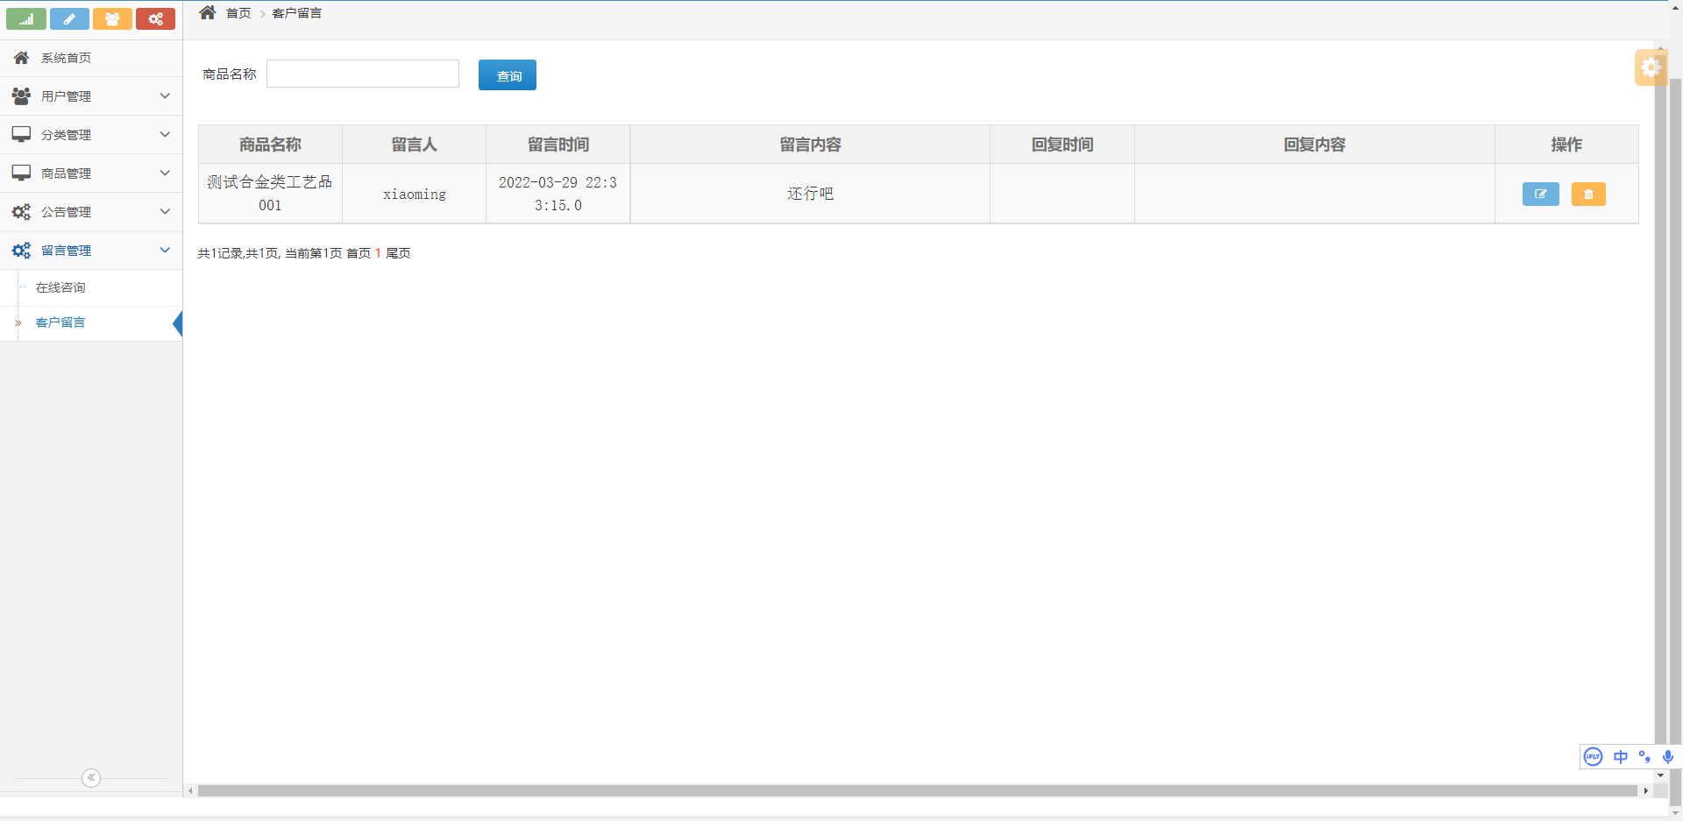
Task: Open 公告管理 menu label
Action: coord(66,212)
